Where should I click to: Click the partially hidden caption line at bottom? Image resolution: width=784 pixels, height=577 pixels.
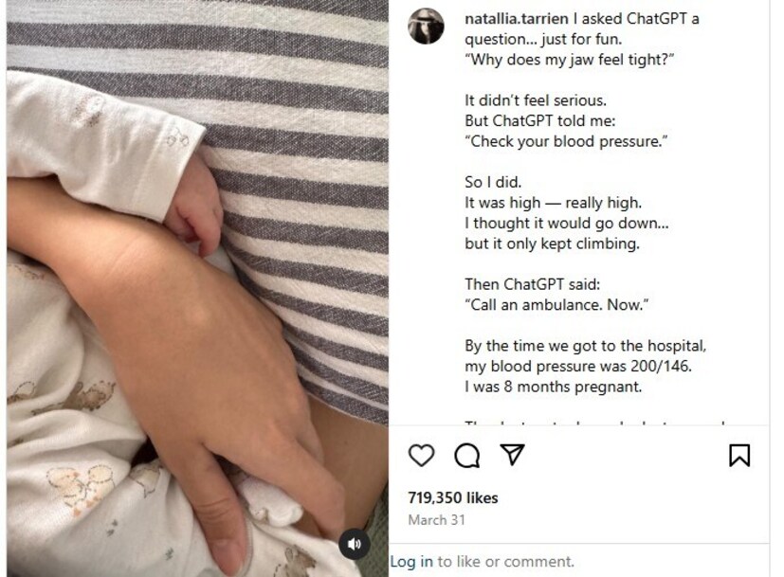tap(595, 423)
